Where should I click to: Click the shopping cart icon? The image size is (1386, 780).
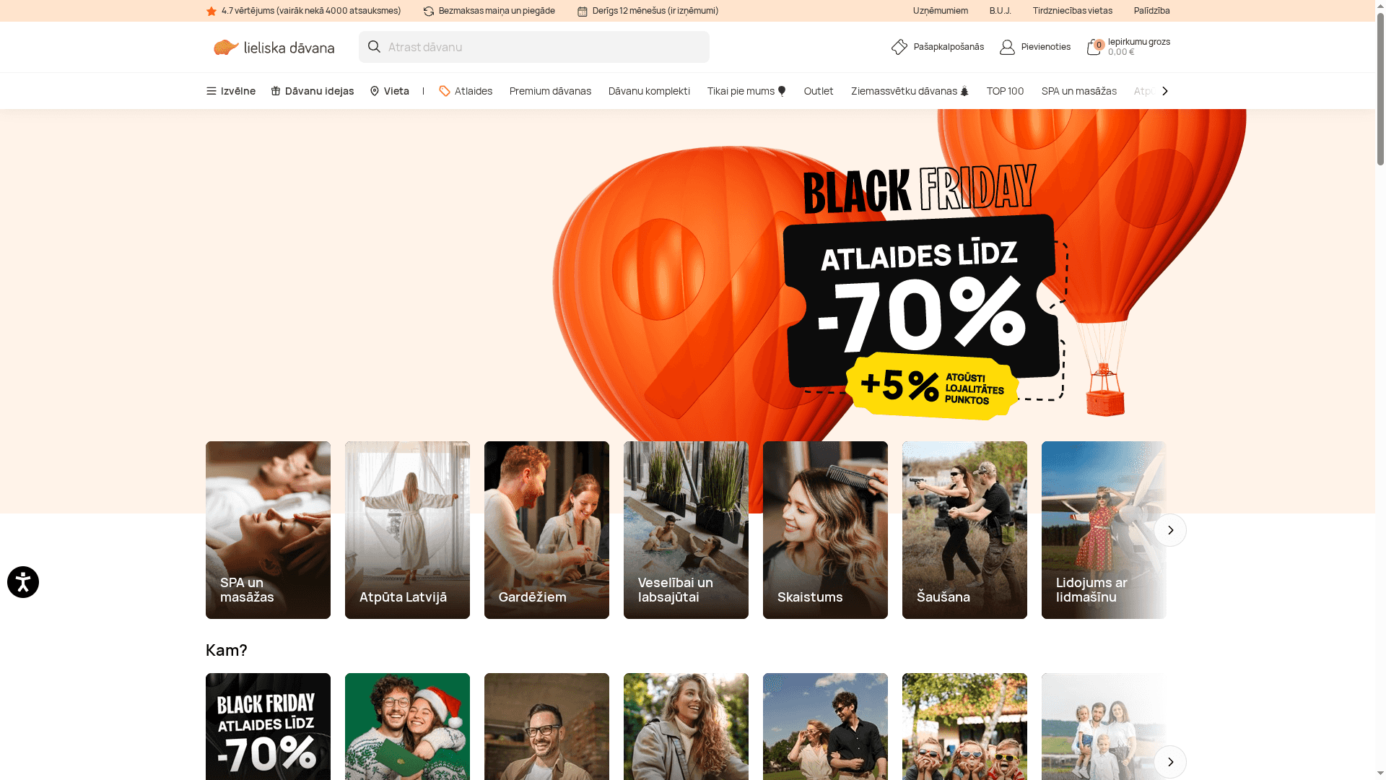point(1094,46)
